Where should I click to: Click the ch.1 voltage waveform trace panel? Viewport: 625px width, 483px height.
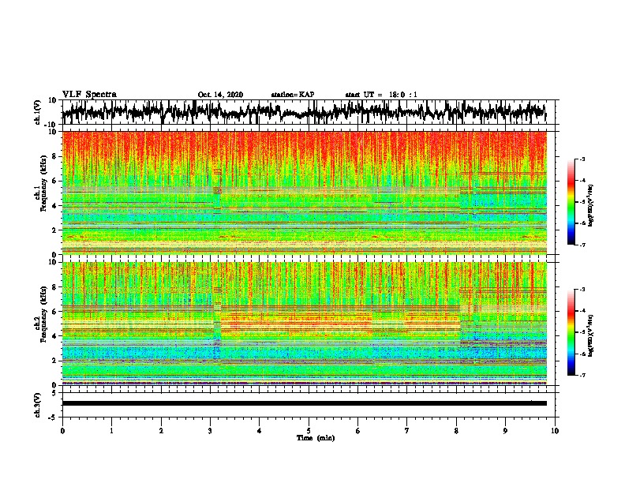(x=309, y=112)
